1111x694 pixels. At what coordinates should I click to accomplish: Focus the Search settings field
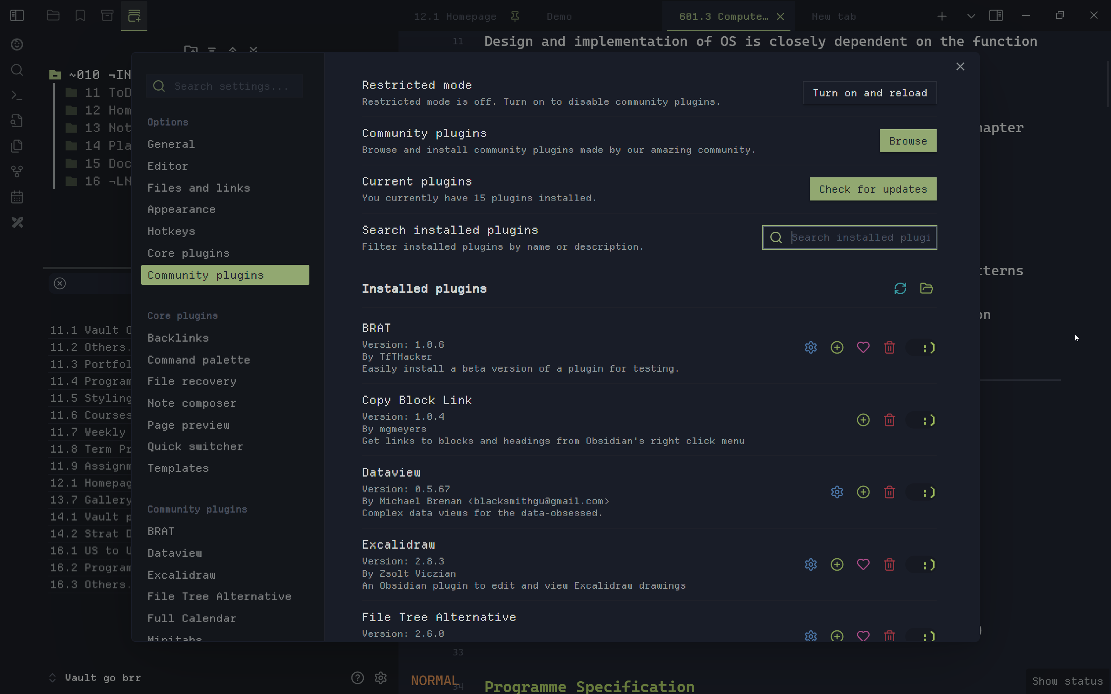pos(225,86)
